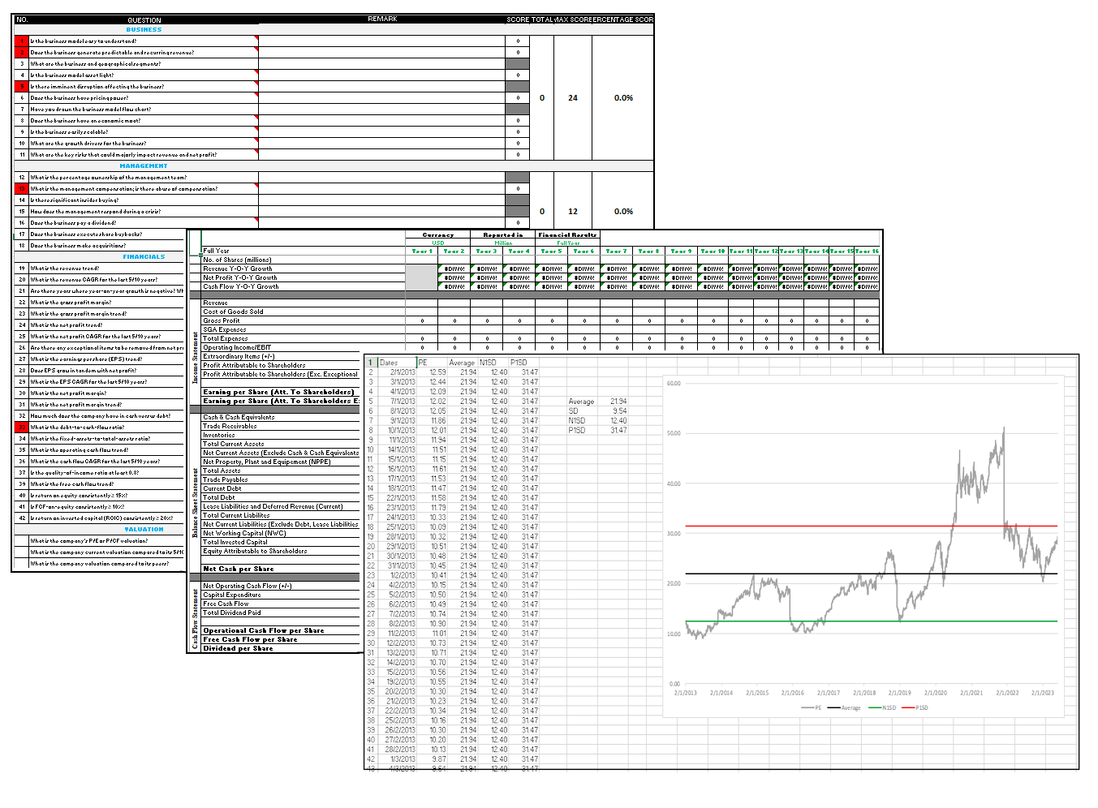Image resolution: width=1098 pixels, height=808 pixels.
Task: Click the REMARK column header
Action: point(382,19)
